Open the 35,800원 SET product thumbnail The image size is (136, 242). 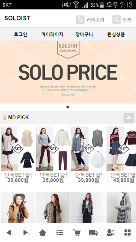[53, 149]
